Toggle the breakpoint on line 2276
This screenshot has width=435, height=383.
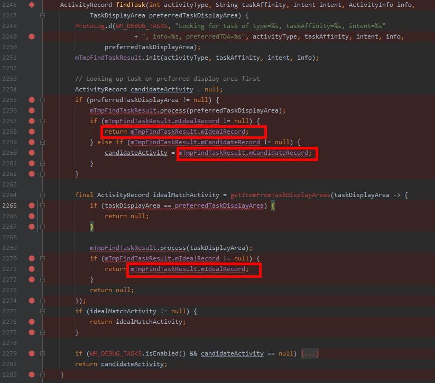coord(32,322)
